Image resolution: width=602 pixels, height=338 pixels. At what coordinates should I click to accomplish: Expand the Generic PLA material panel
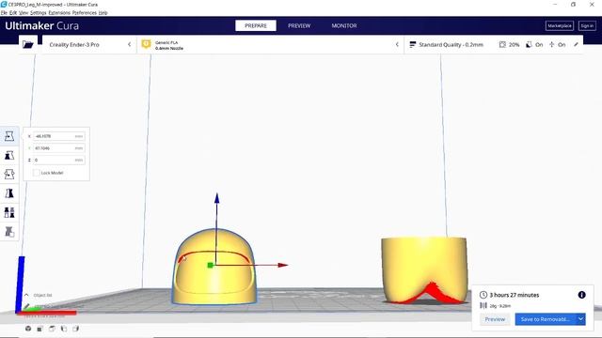[x=270, y=44]
